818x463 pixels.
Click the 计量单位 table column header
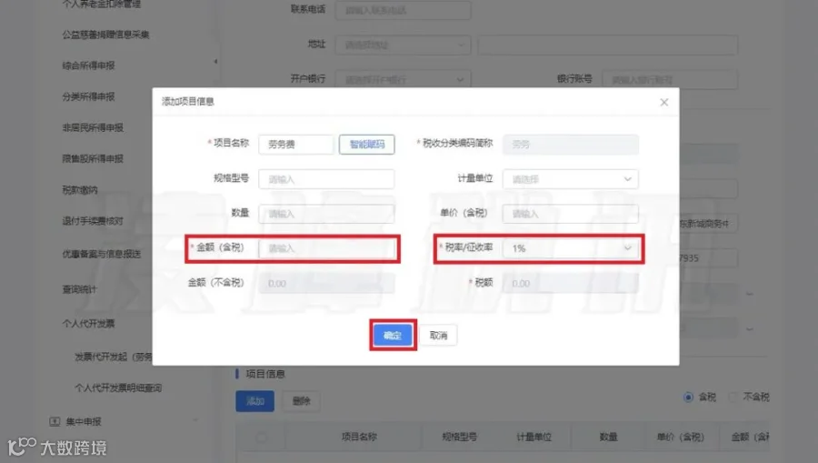coord(534,437)
